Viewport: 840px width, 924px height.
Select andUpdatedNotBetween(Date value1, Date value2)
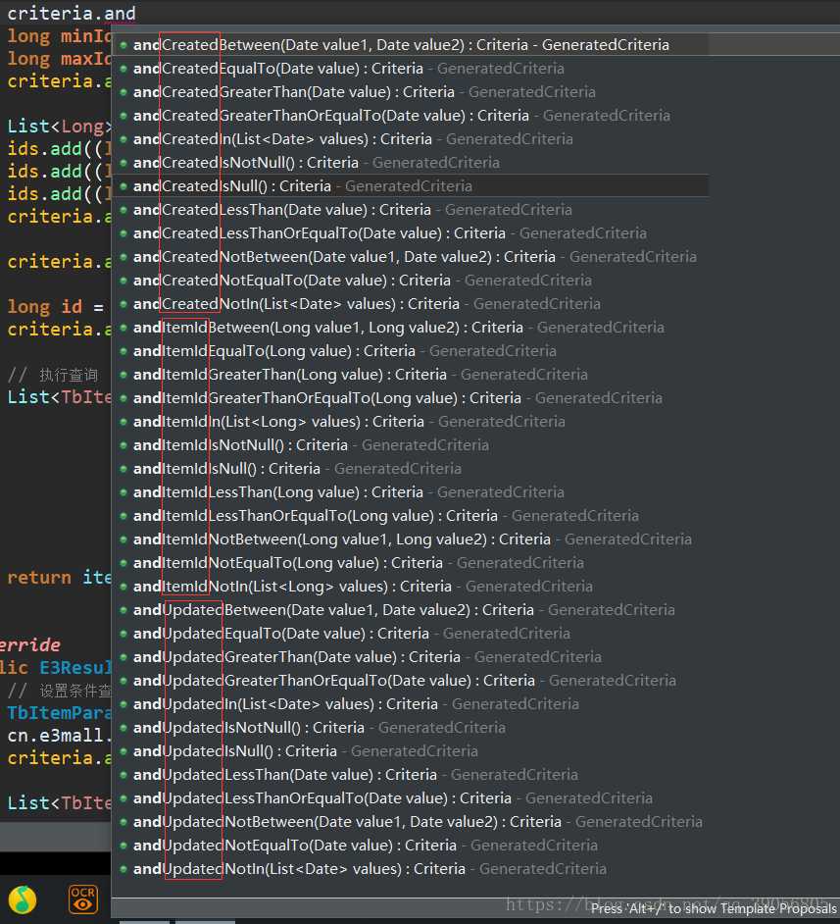pos(410,823)
